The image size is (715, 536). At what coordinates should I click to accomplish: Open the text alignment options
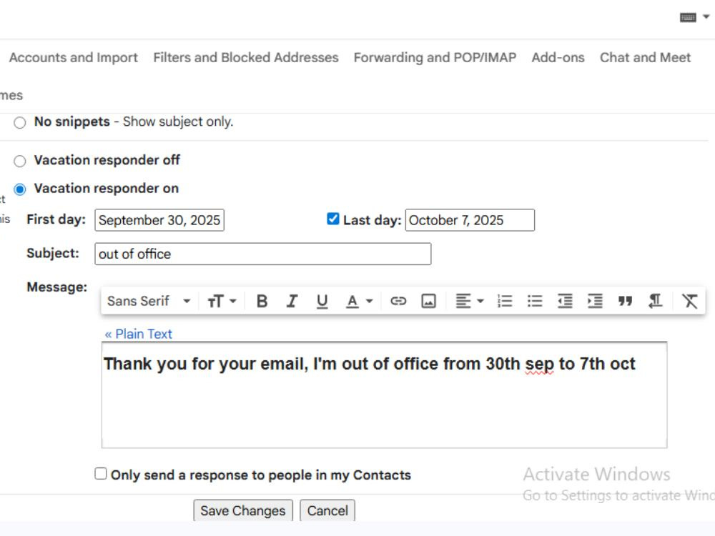pos(470,302)
